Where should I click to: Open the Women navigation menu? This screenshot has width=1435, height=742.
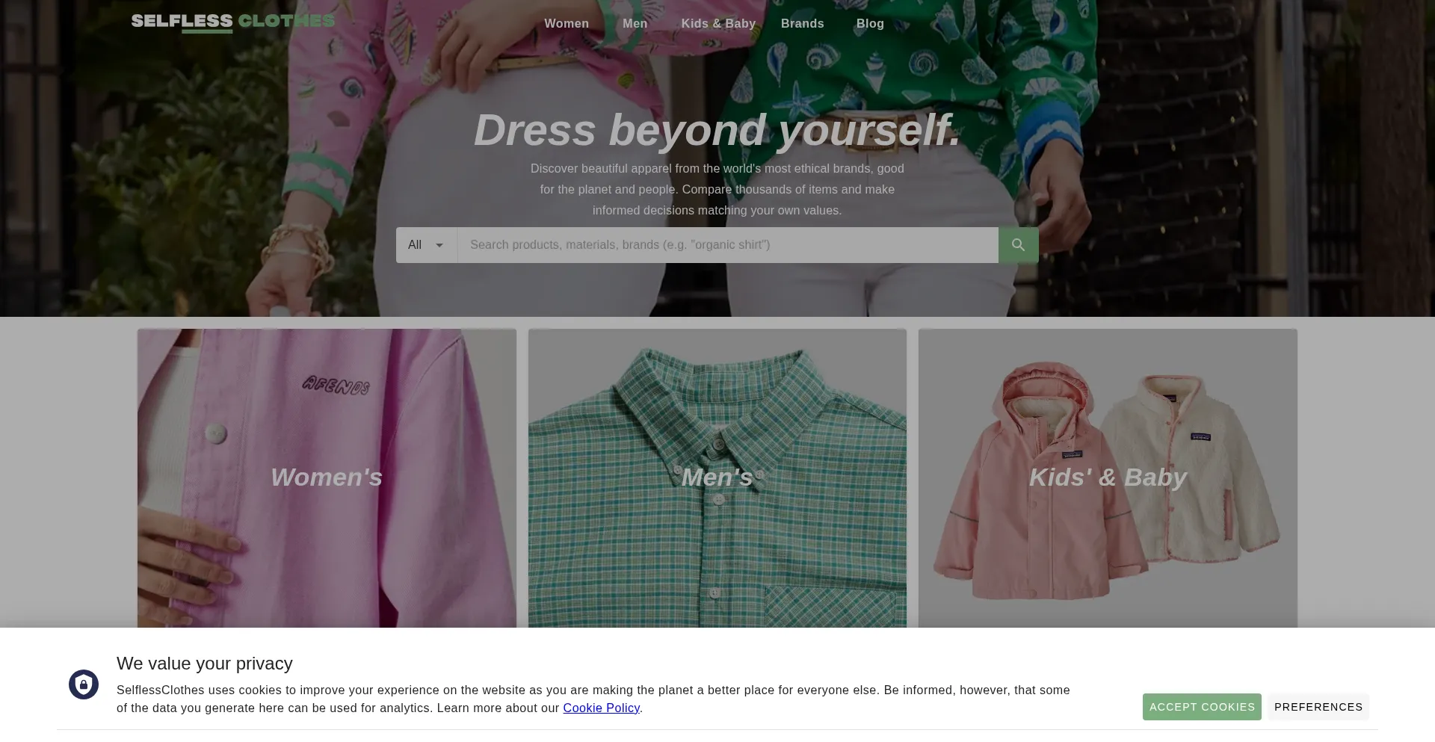click(x=566, y=23)
